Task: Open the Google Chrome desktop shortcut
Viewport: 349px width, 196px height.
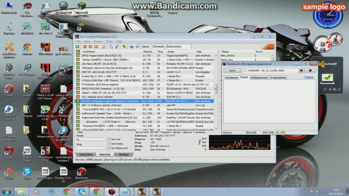Action: [27, 50]
